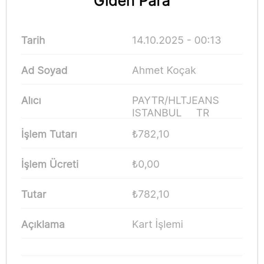Click the Lira symbol in Tutar row

[135, 194]
